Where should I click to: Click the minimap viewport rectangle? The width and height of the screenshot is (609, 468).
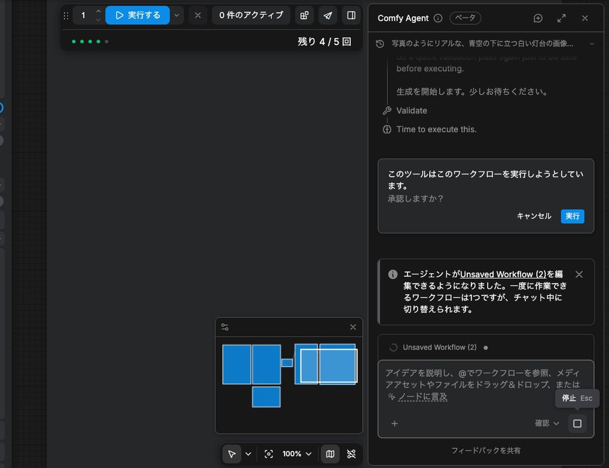tap(329, 366)
